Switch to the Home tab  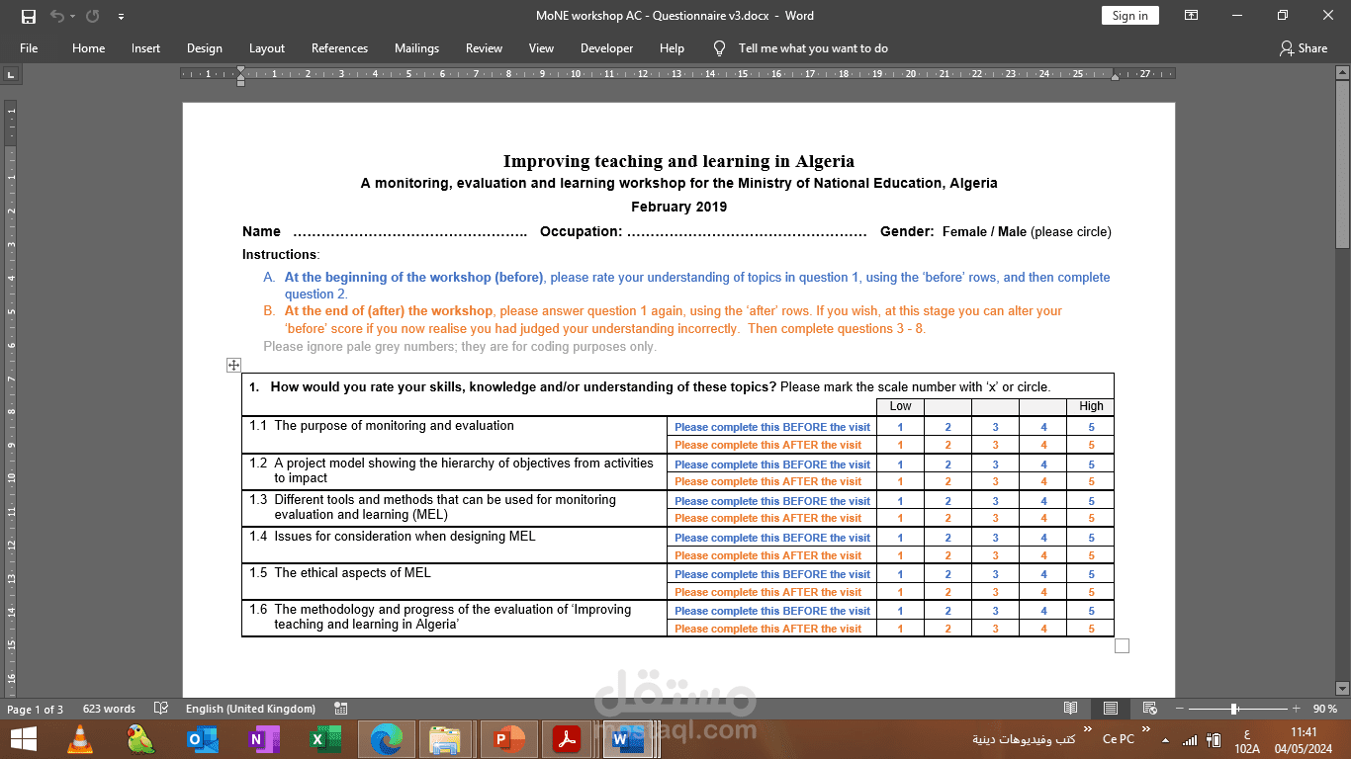88,48
